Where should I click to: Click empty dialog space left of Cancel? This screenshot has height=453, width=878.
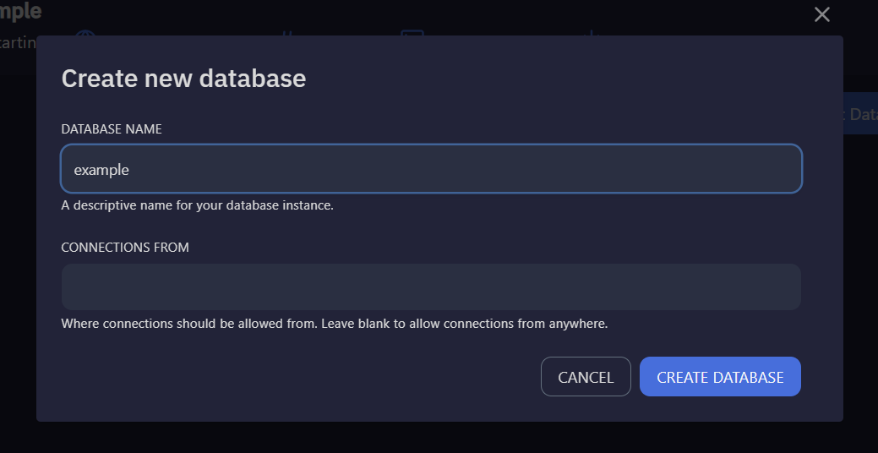click(x=296, y=377)
